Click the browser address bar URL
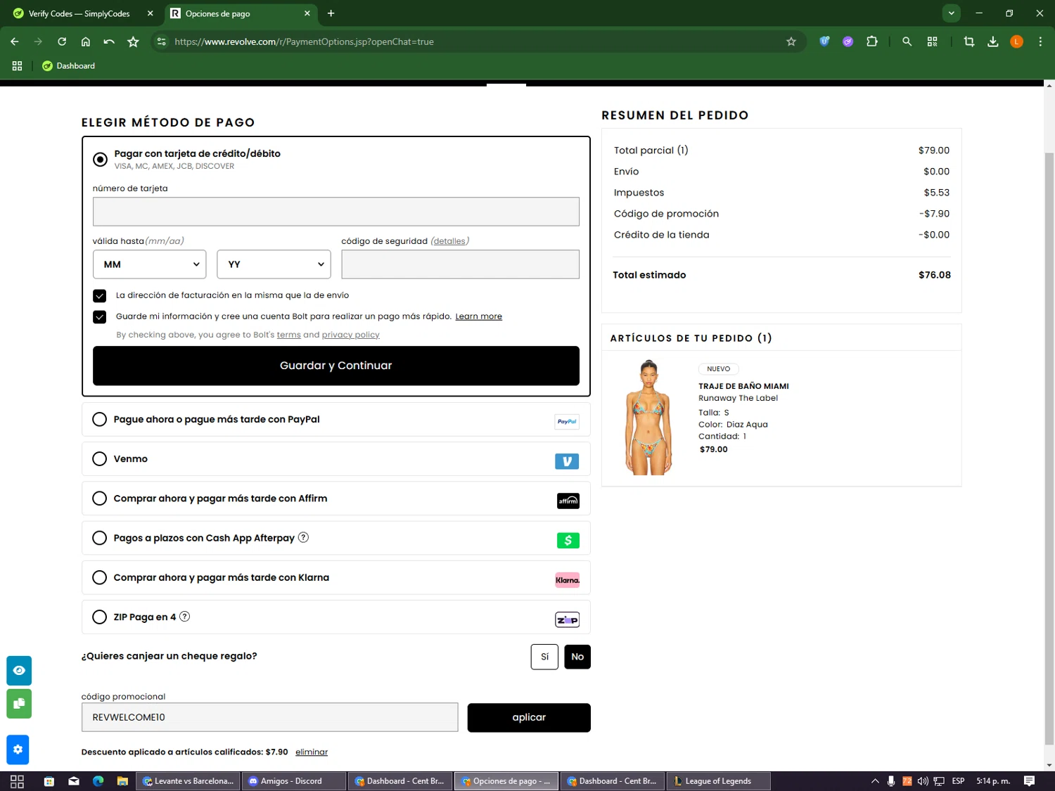Viewport: 1055px width, 791px height. tap(304, 41)
